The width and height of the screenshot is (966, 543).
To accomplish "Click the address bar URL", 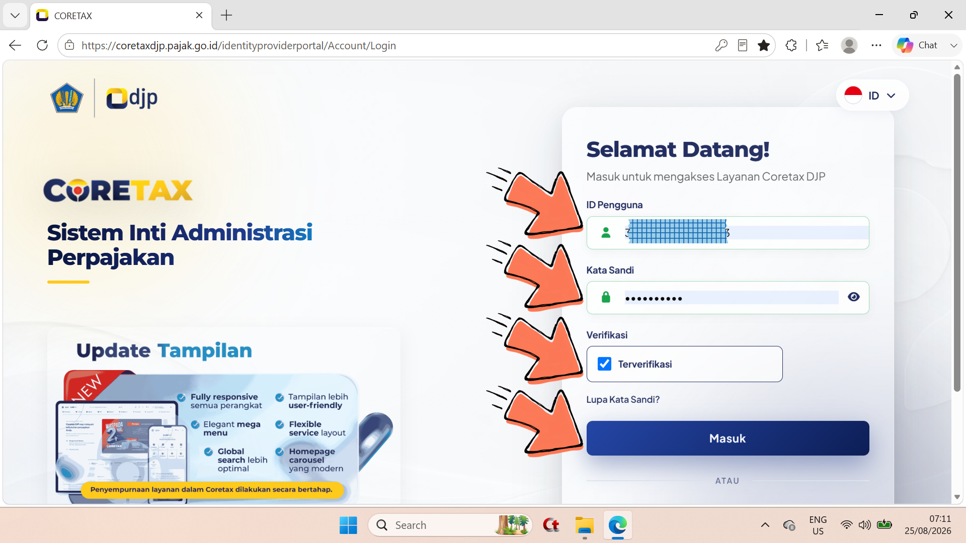I will 238,45.
